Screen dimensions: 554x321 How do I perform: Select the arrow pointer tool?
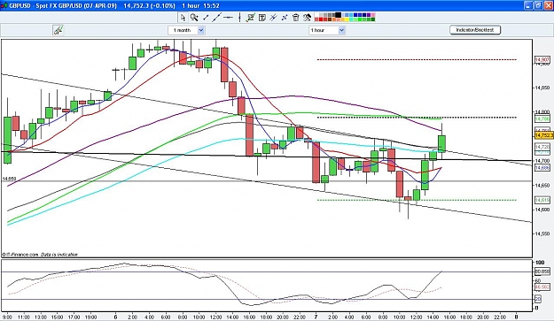[183, 18]
